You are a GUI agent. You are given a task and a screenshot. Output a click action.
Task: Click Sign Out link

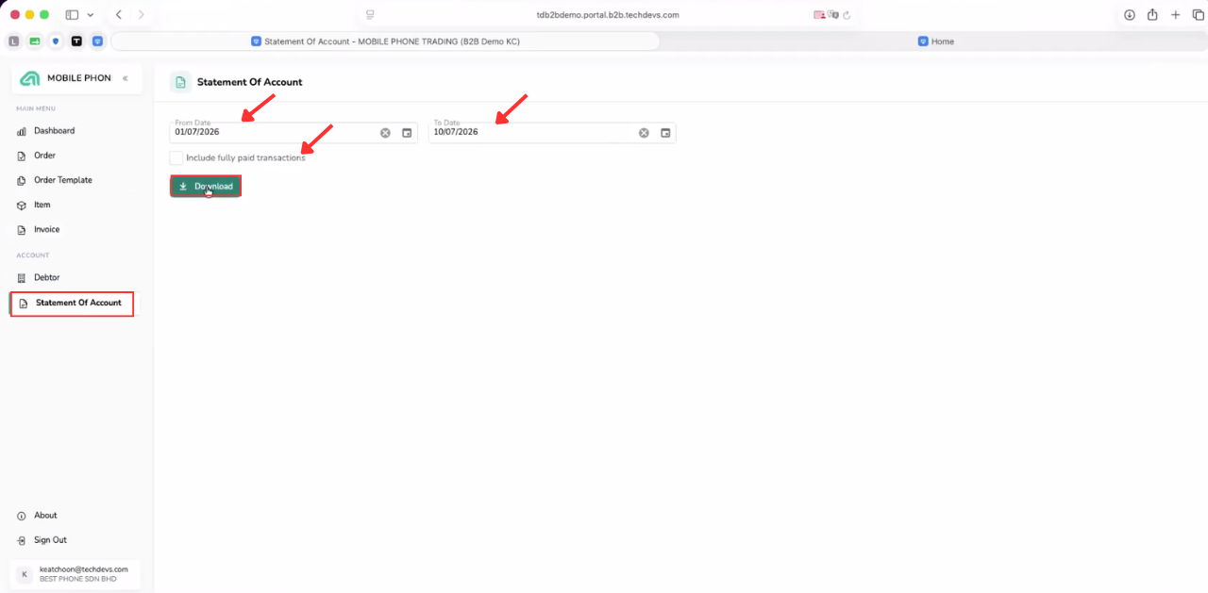pos(50,540)
